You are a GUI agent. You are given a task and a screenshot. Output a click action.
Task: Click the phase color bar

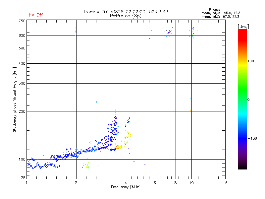point(242,99)
